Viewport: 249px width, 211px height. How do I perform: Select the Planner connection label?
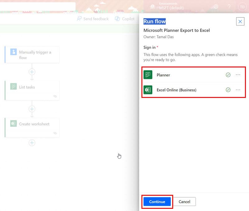163,75
